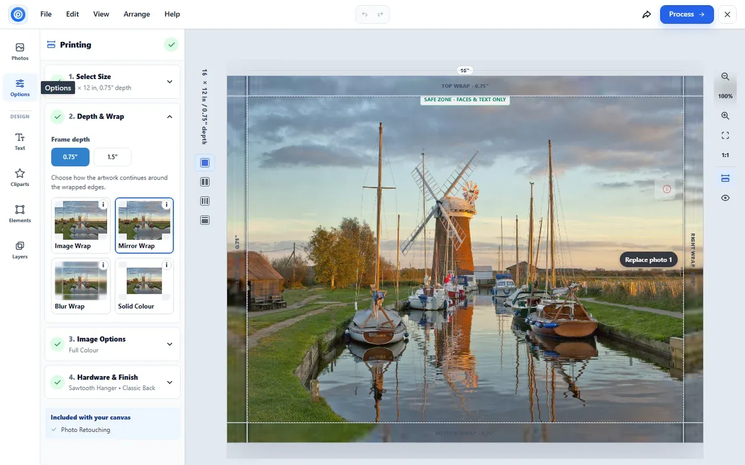Open the Help menu

172,14
